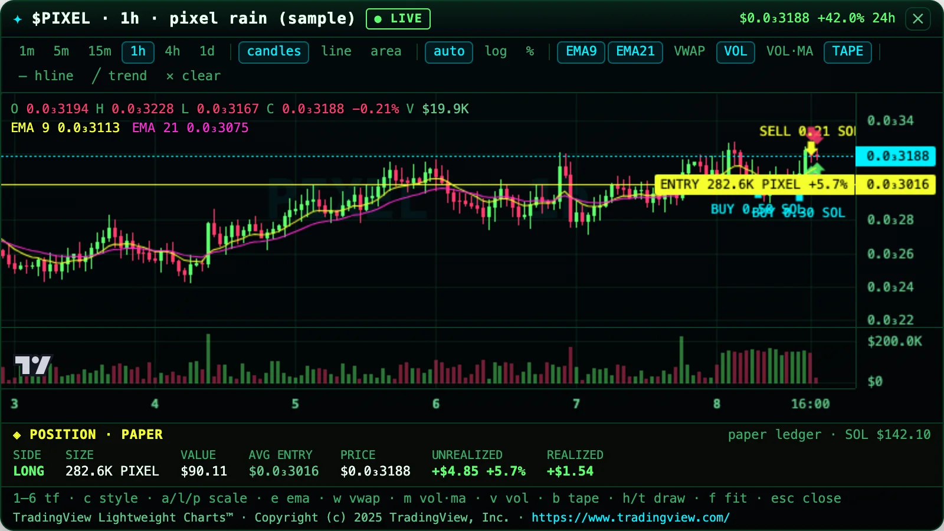This screenshot has height=531, width=944.
Task: Select the trend line drawing tool
Action: pos(120,76)
